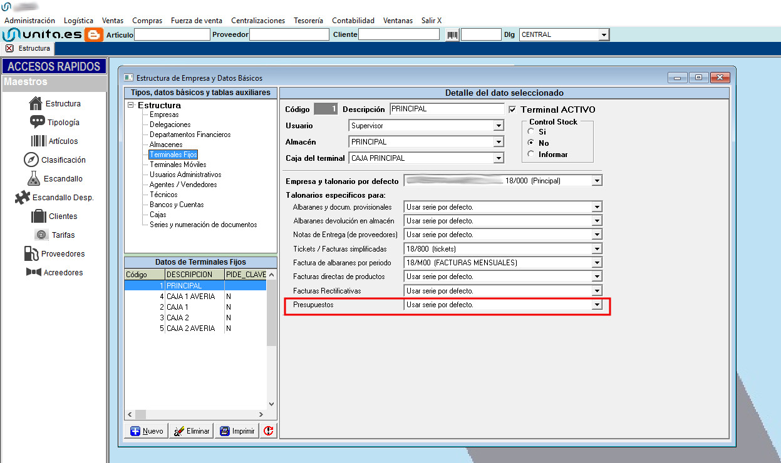Open the Usuario dropdown

click(499, 126)
